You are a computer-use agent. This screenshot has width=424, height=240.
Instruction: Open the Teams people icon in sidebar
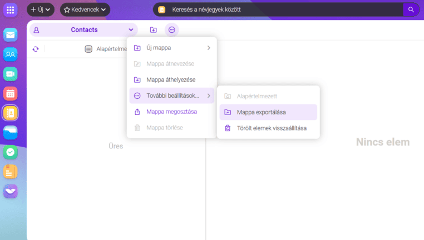coord(11,54)
